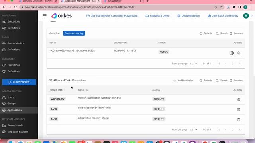Click subscription-monthly-charge target ID

[x=94, y=118]
